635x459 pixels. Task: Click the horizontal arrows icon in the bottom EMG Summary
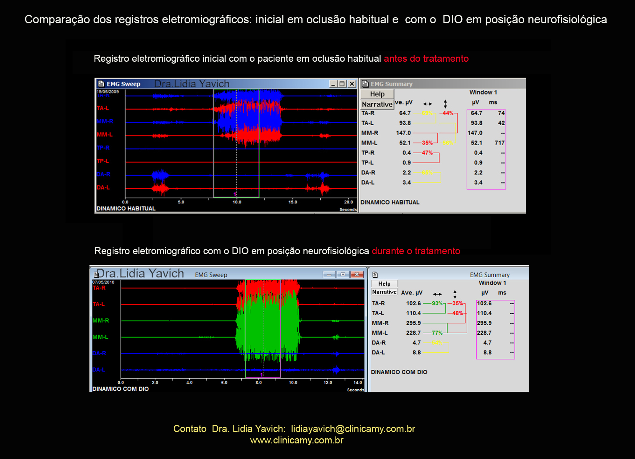[x=437, y=294]
